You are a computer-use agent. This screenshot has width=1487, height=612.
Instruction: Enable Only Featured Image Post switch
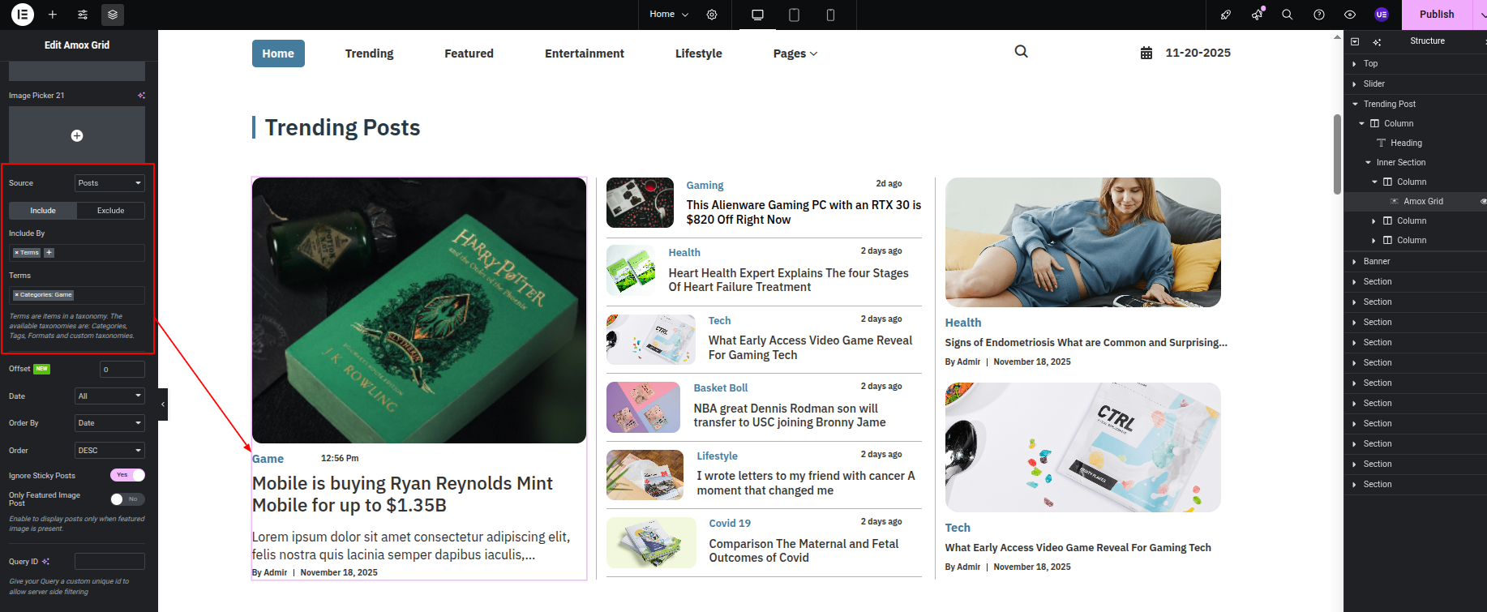pos(127,499)
